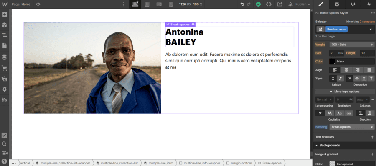Click the selector state icon button

tap(320, 30)
